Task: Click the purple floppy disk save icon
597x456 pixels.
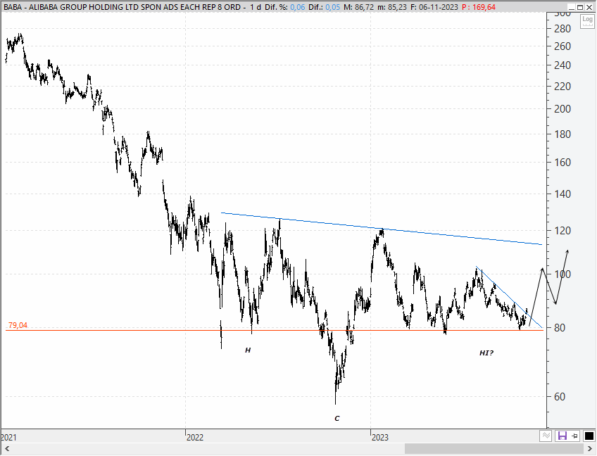Action: [562, 436]
